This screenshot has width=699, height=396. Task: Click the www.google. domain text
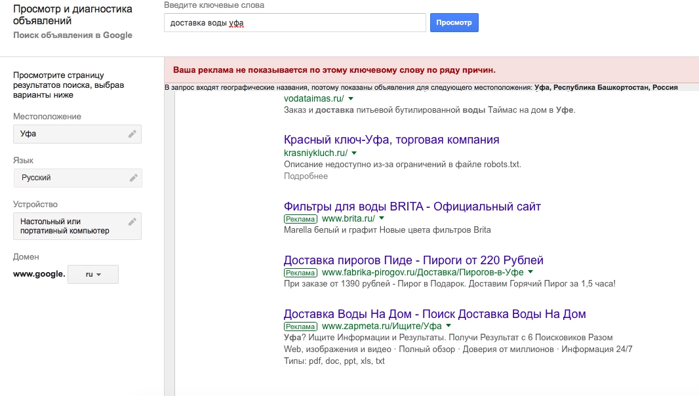[x=39, y=274]
